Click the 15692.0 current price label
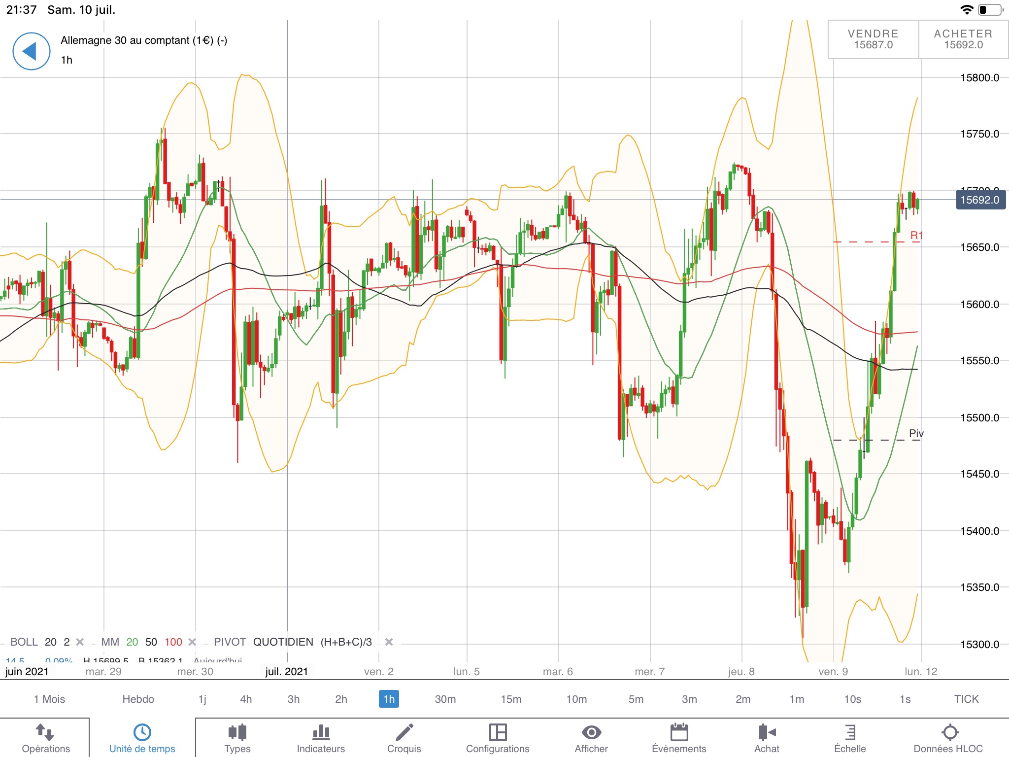This screenshot has width=1009, height=757. tap(980, 200)
